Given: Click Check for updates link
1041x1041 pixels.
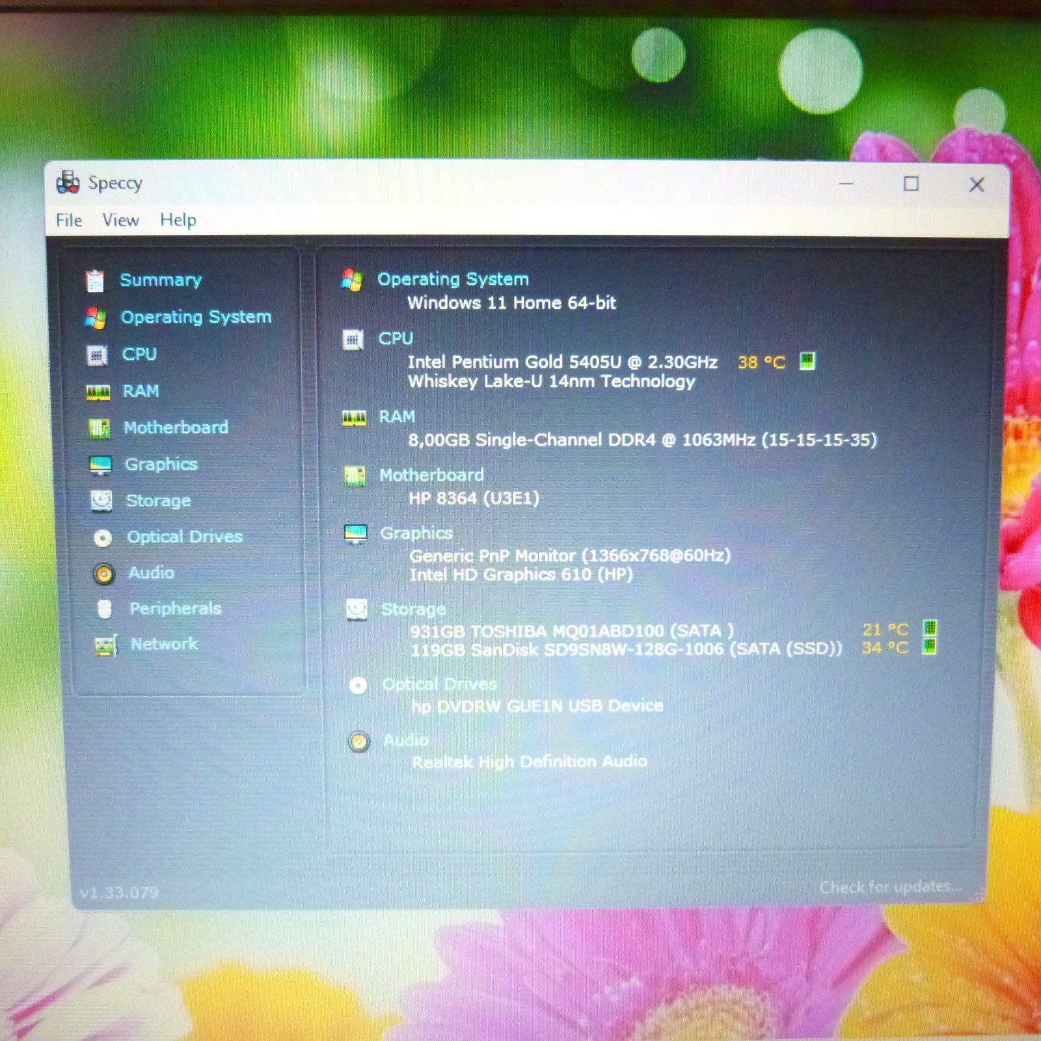Looking at the screenshot, I should coord(891,887).
